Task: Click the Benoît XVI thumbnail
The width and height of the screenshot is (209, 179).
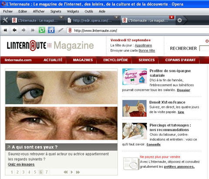Action: [x=135, y=108]
